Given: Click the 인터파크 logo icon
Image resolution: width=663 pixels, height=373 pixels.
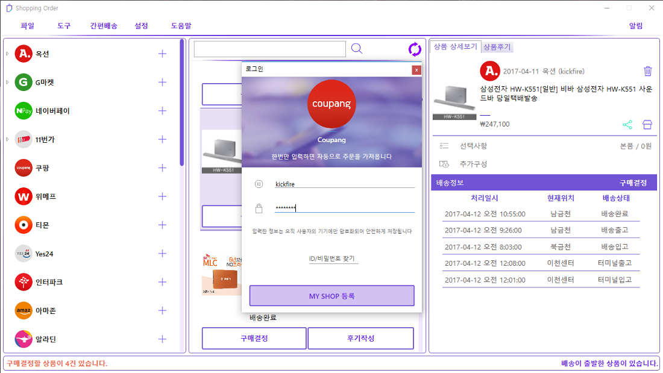Looking at the screenshot, I should 24,282.
